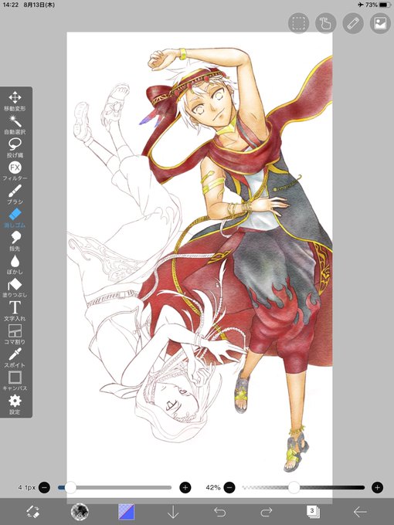The width and height of the screenshot is (394, 525).
Task: Decrease brush thickness with minus button
Action: (x=44, y=487)
